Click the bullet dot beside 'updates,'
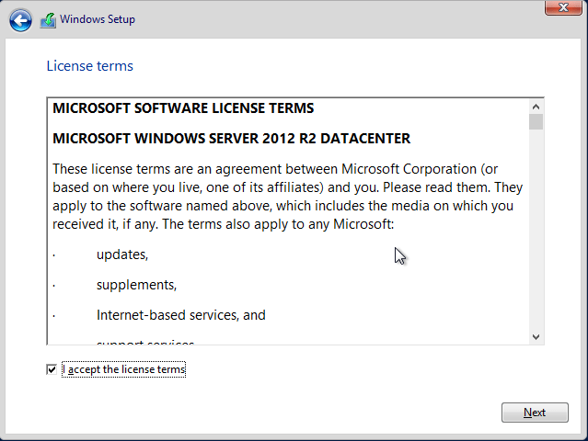 pos(54,254)
